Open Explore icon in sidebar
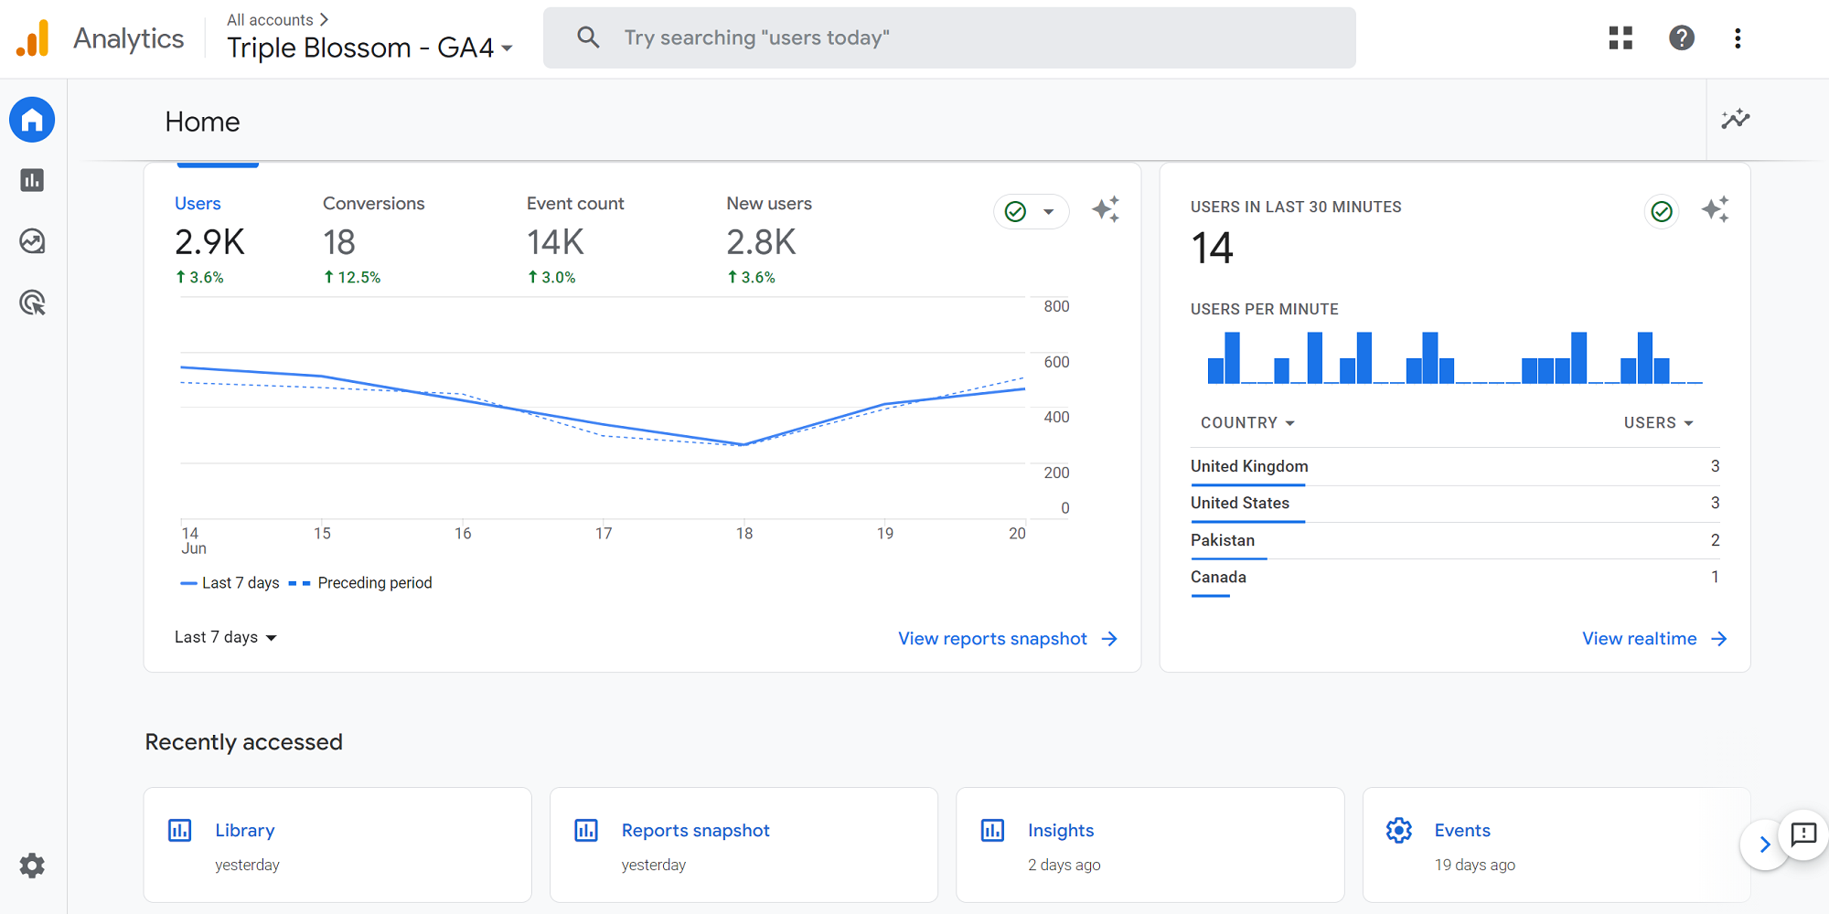This screenshot has width=1829, height=914. 32,241
